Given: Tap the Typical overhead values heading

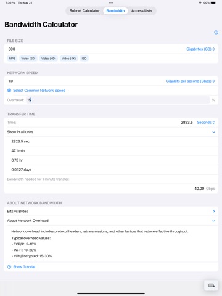Looking at the screenshot, I should [x=31, y=238].
